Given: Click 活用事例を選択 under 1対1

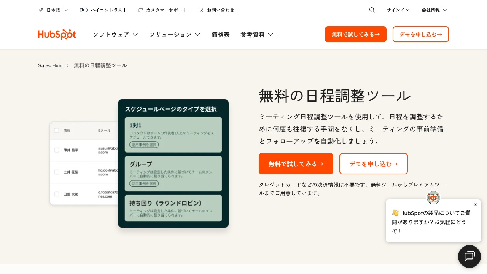Looking at the screenshot, I should pyautogui.click(x=144, y=145).
